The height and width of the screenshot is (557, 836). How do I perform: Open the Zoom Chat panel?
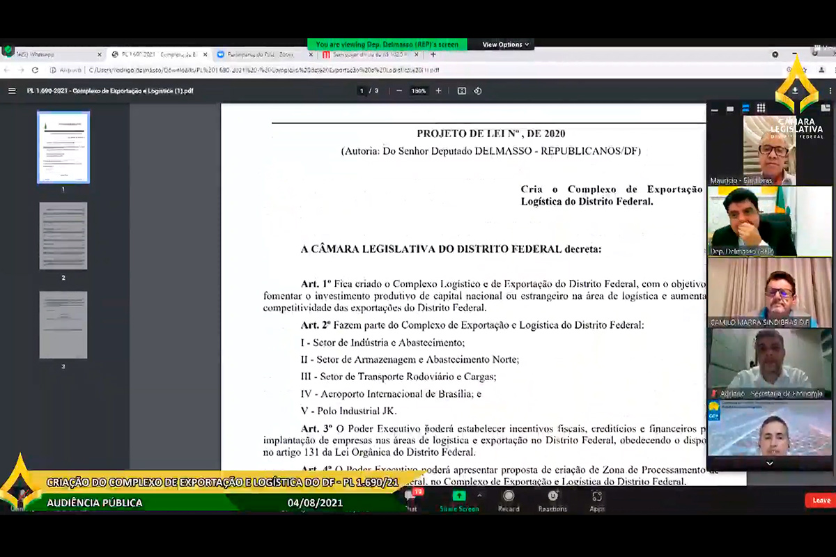[411, 499]
